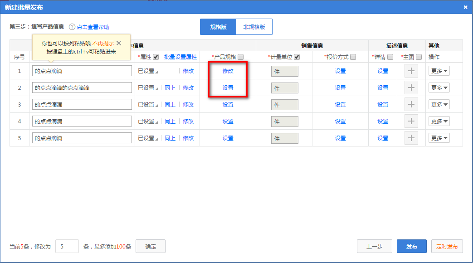Add main image for row 1
473x263 pixels.
(x=411, y=71)
